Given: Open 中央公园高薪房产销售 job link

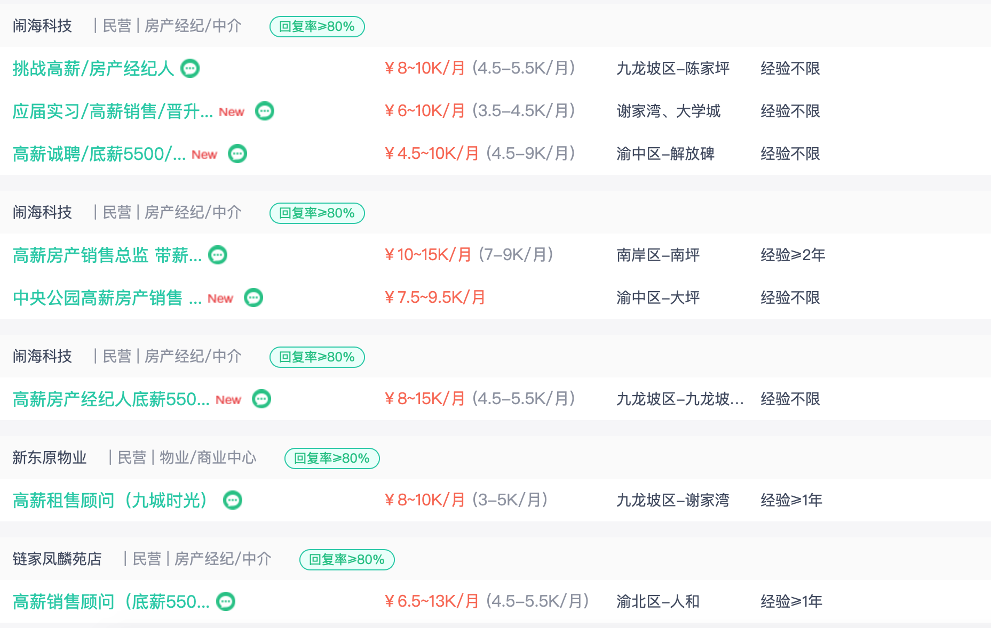Looking at the screenshot, I should 107,297.
